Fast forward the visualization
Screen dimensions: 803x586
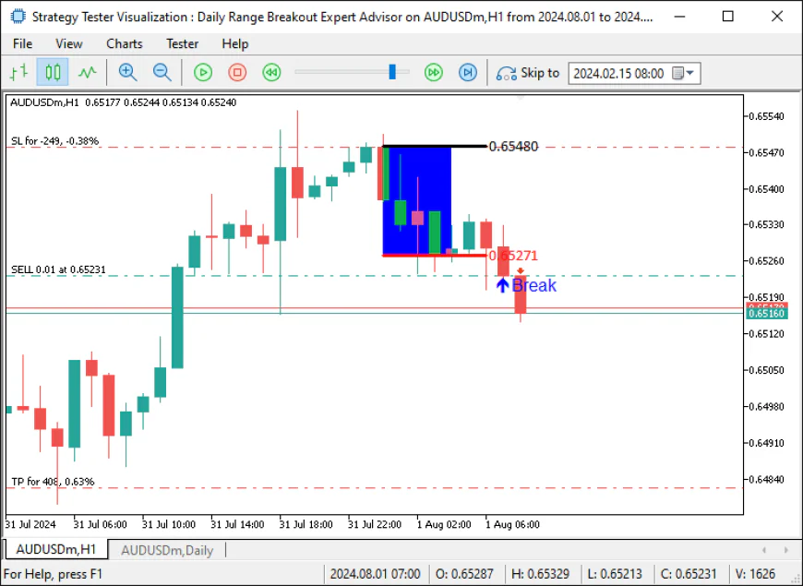click(x=433, y=72)
